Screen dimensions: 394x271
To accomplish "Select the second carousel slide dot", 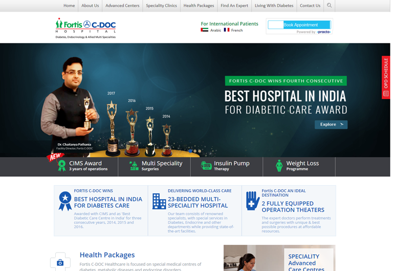I will (195, 151).
